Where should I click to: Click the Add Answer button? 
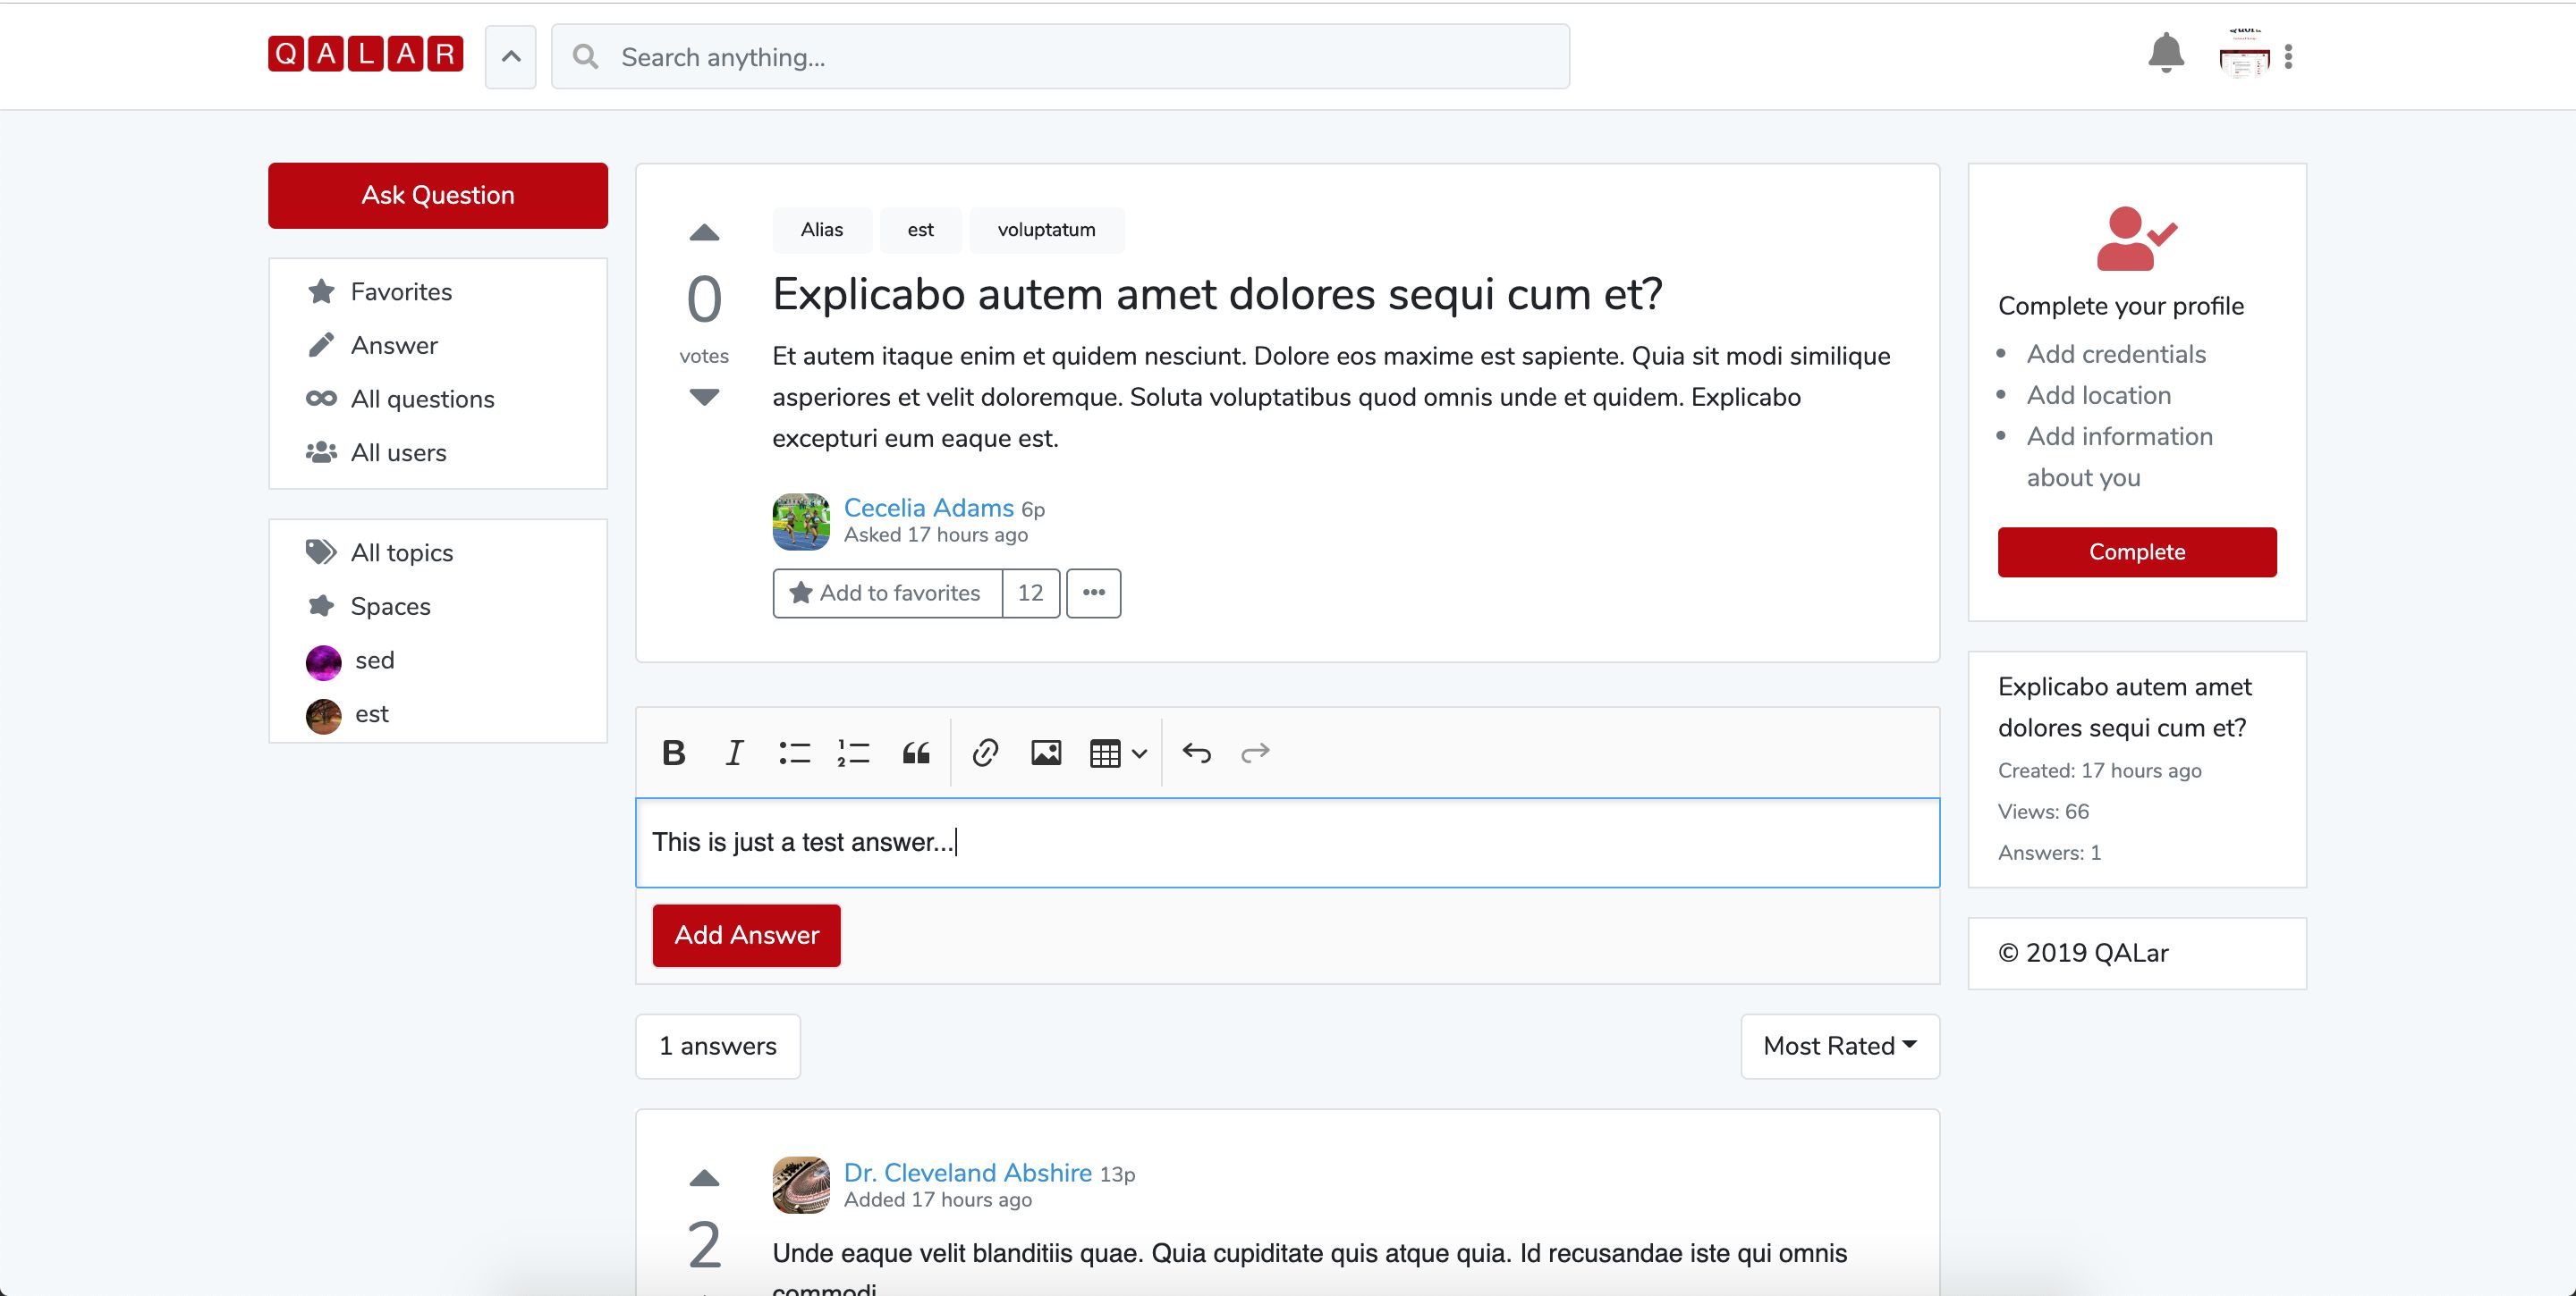click(746, 935)
